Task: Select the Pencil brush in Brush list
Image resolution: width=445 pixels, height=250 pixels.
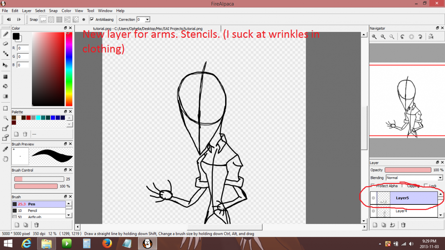Action: click(x=33, y=210)
